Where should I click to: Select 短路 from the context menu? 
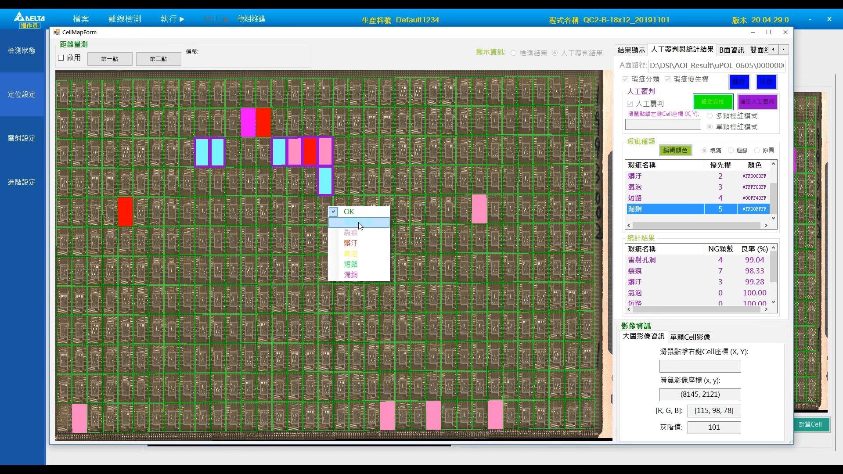pos(350,264)
